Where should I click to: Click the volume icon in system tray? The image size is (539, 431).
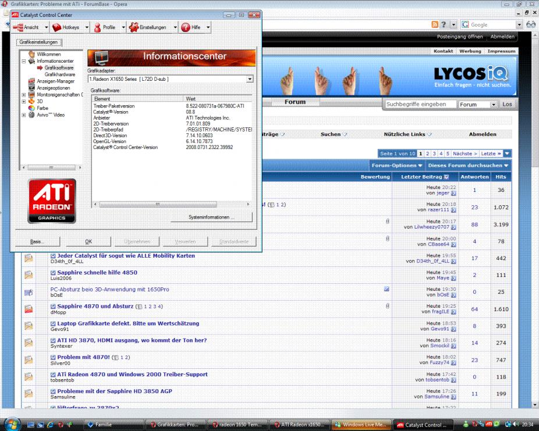(x=515, y=424)
